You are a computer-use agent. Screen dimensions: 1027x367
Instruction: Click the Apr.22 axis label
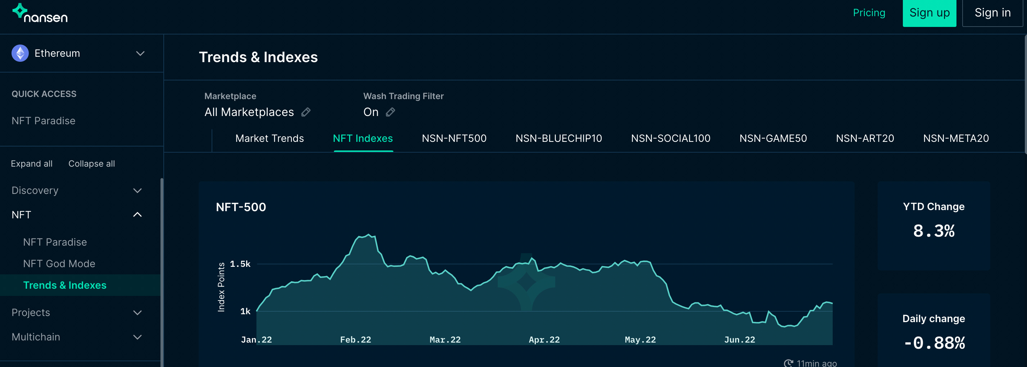click(x=544, y=340)
